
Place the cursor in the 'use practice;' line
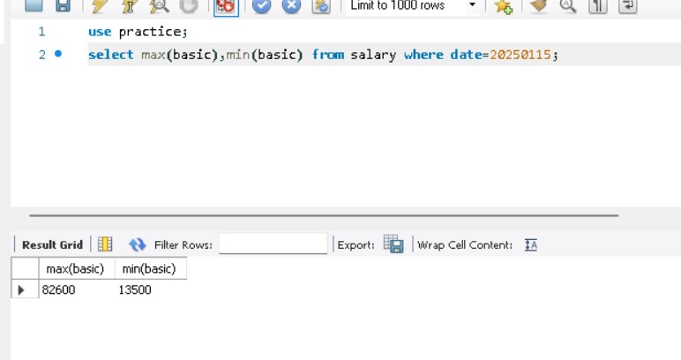coord(138,32)
